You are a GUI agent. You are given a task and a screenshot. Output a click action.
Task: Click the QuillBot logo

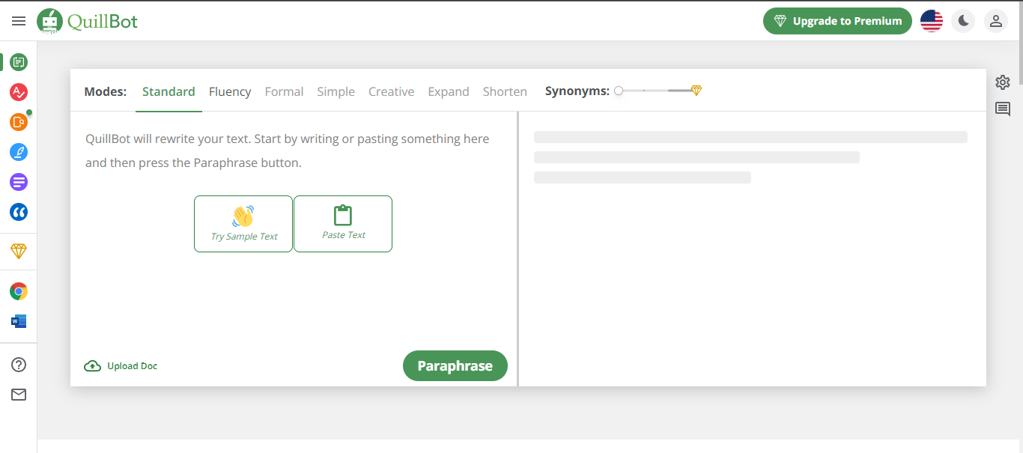point(88,21)
